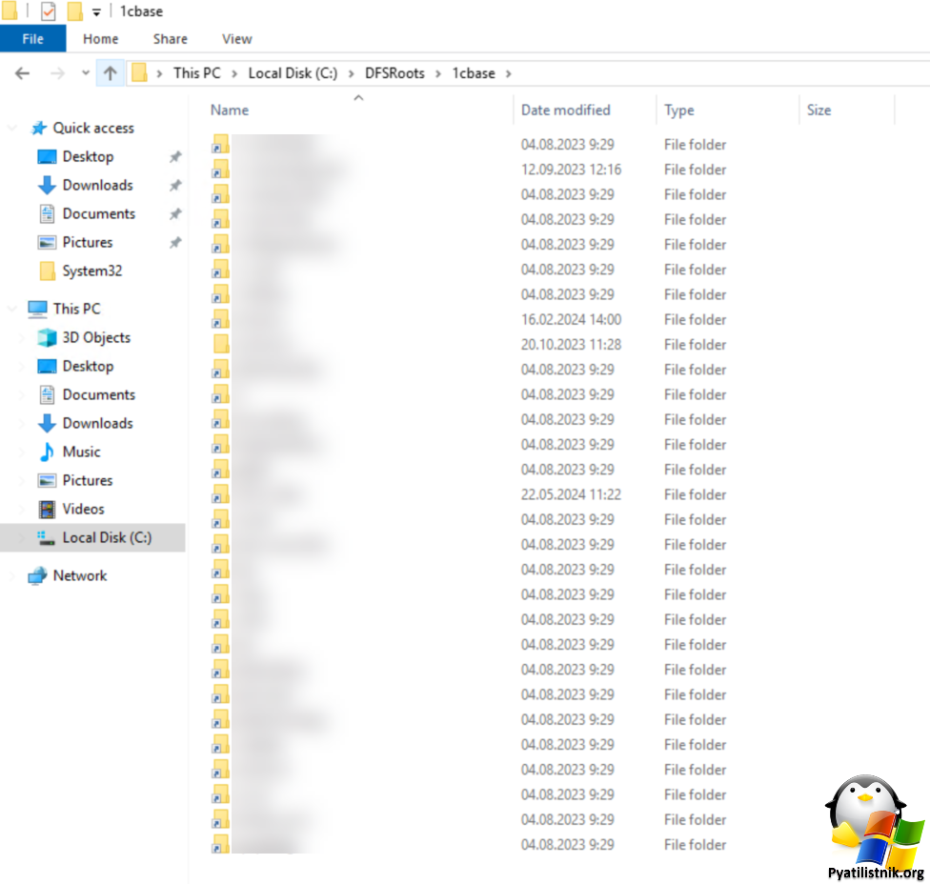
Task: Open Pictures under Quick access
Action: 88,242
